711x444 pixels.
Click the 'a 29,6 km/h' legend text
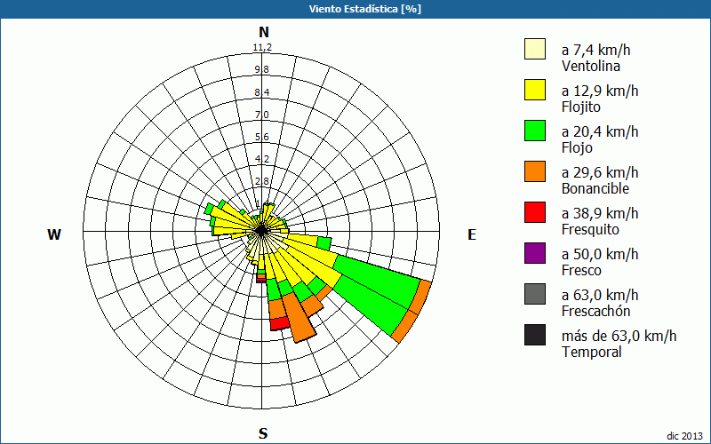[600, 172]
